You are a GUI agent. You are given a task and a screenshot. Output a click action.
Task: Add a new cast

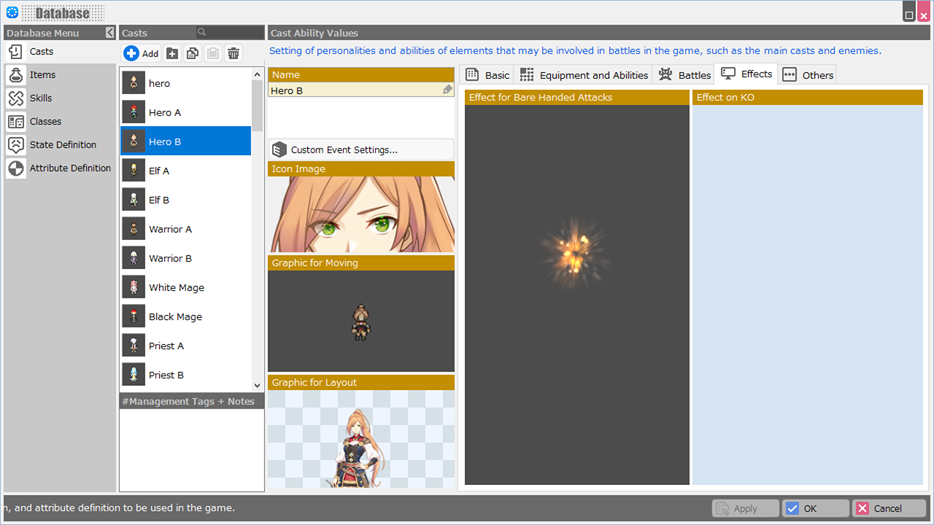[x=142, y=53]
